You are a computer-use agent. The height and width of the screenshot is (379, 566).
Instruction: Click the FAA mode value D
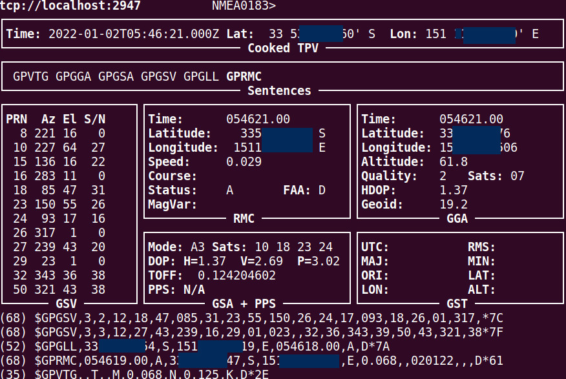(322, 190)
